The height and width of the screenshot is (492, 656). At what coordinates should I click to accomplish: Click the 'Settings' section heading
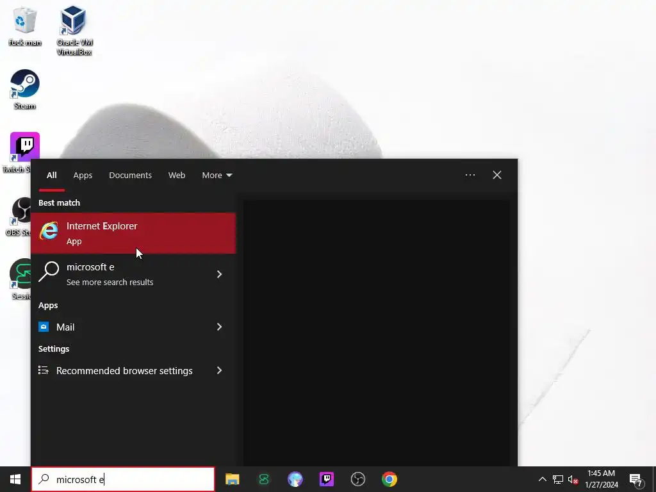click(54, 349)
